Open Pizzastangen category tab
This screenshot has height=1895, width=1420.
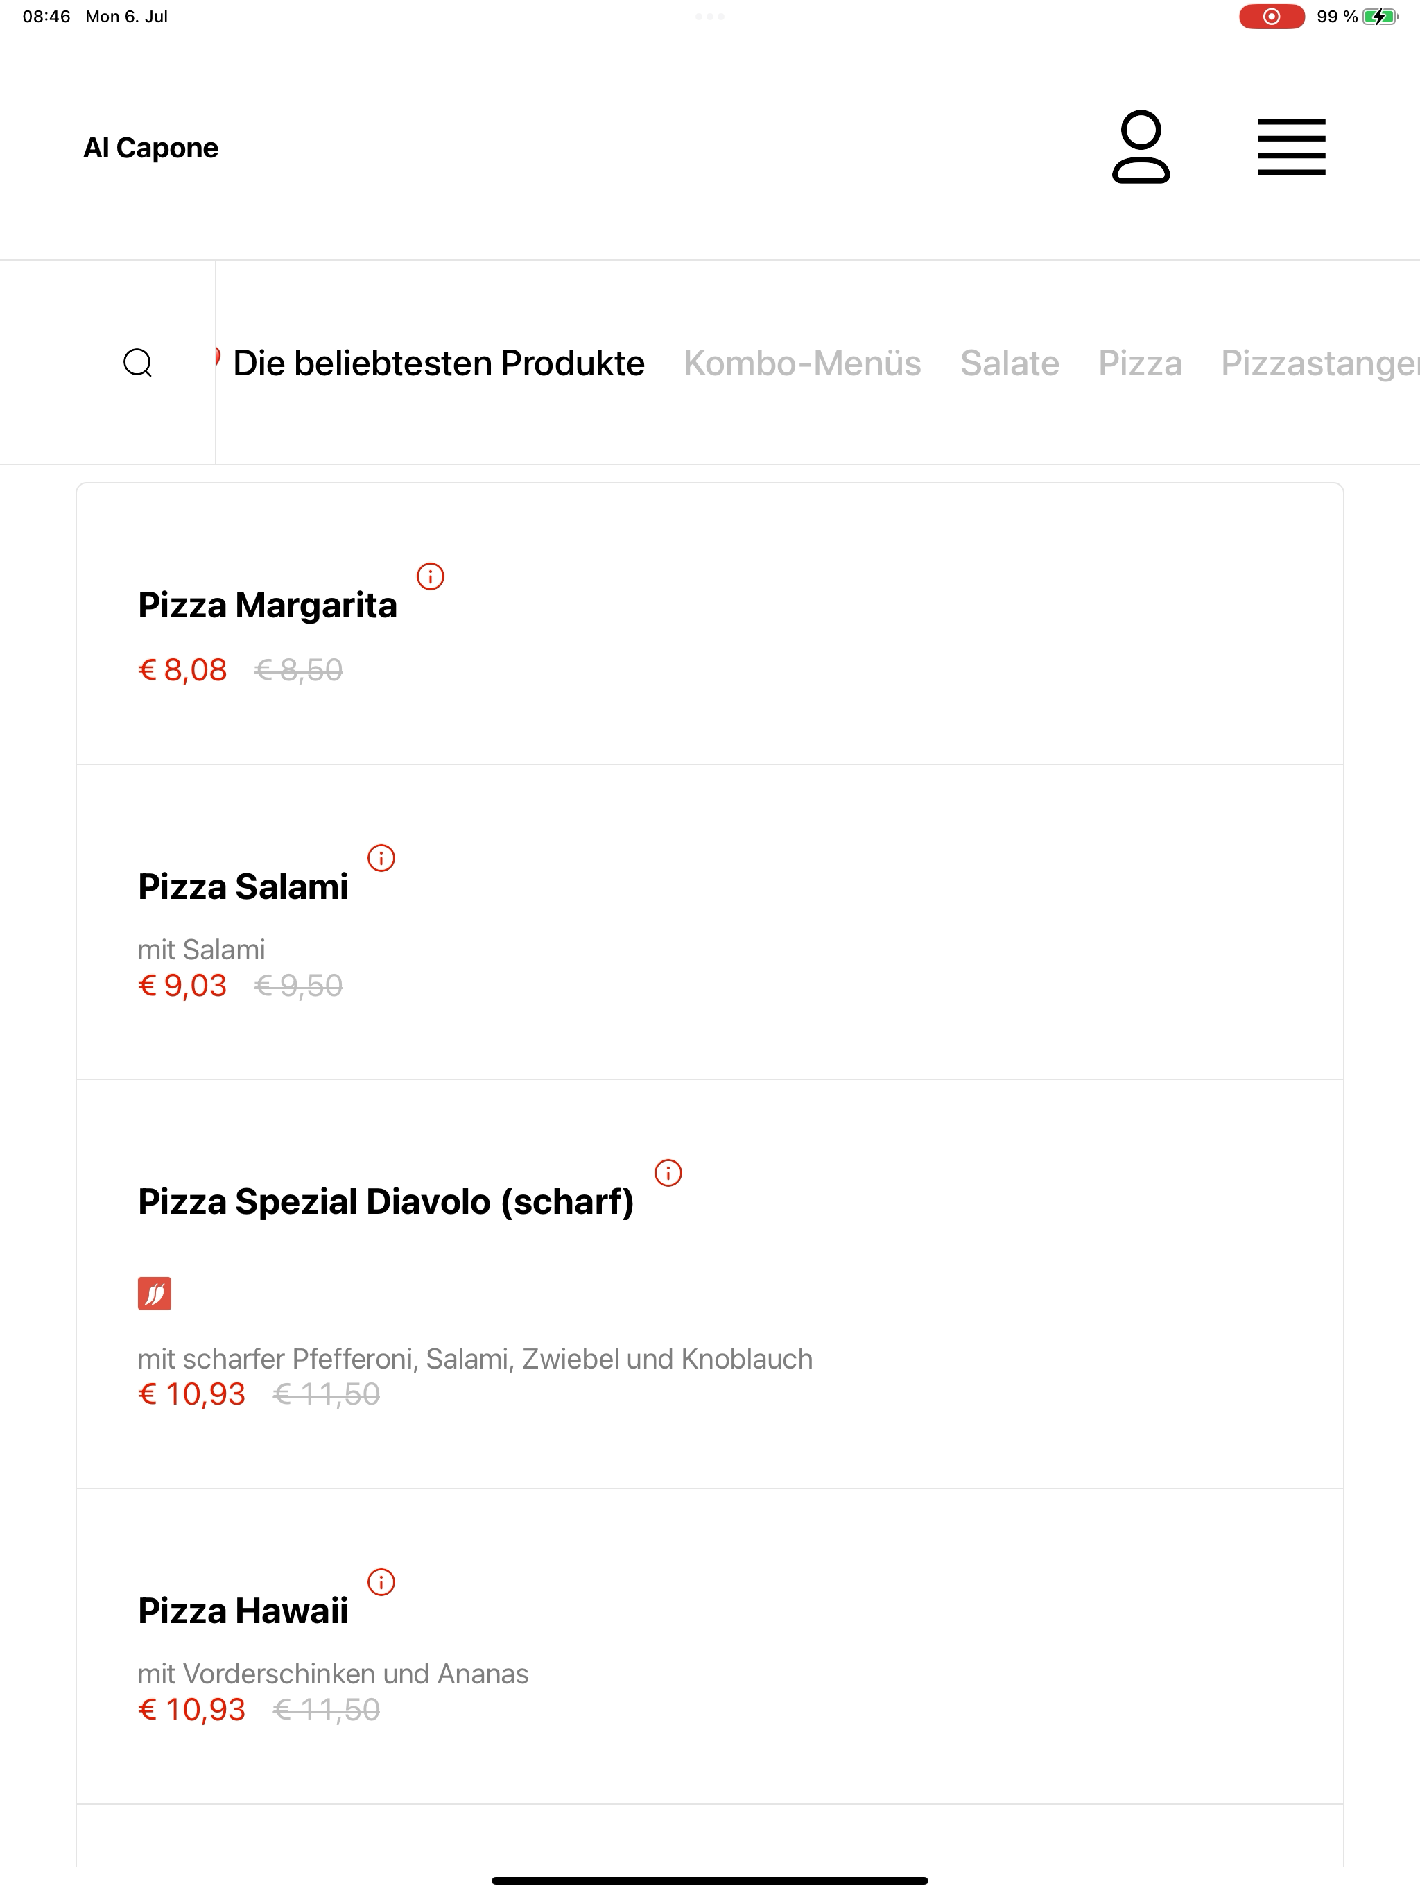pyautogui.click(x=1319, y=363)
